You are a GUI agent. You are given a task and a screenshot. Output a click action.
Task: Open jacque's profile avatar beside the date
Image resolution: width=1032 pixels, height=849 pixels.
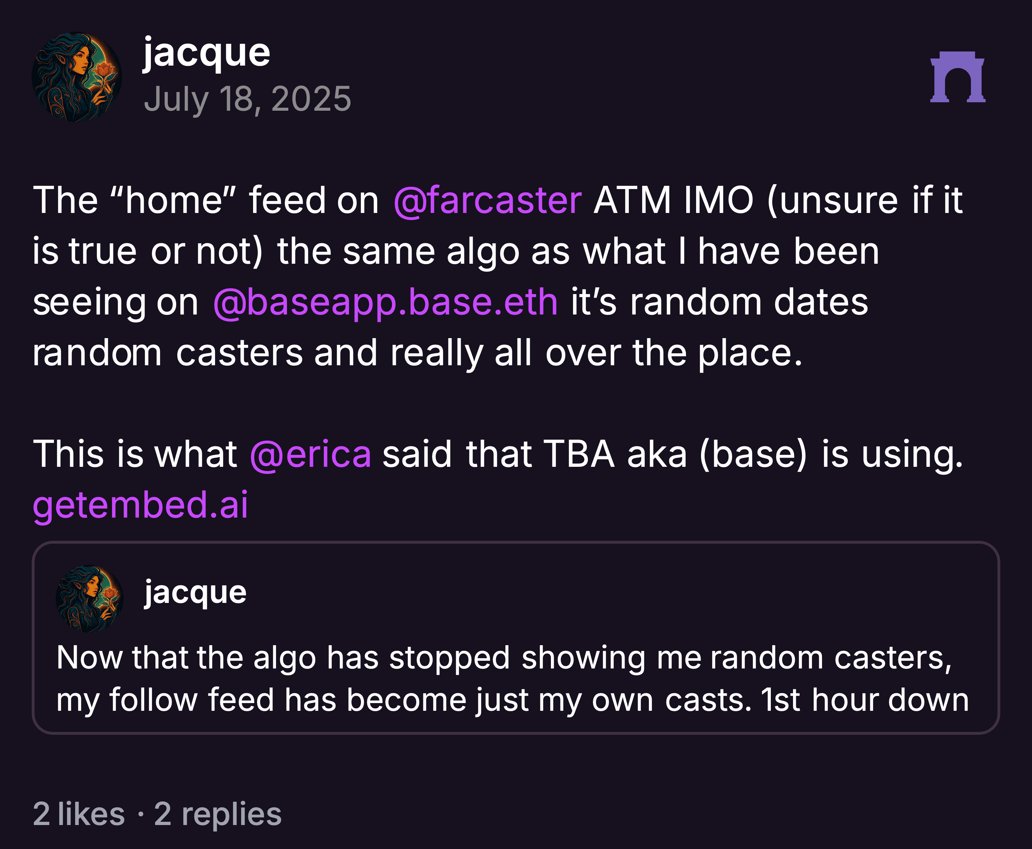(x=77, y=77)
